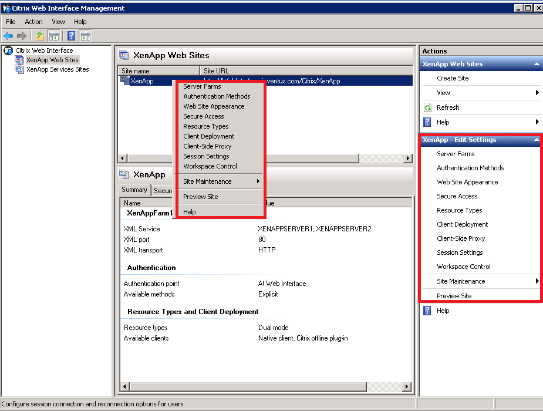Select the XenApp row in site list
The image size is (543, 411).
click(265, 80)
